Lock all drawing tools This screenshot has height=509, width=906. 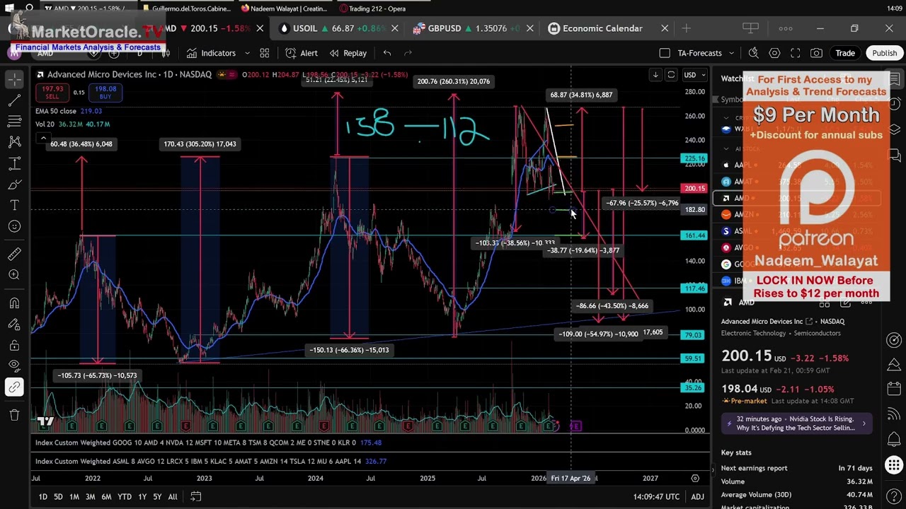coord(14,345)
